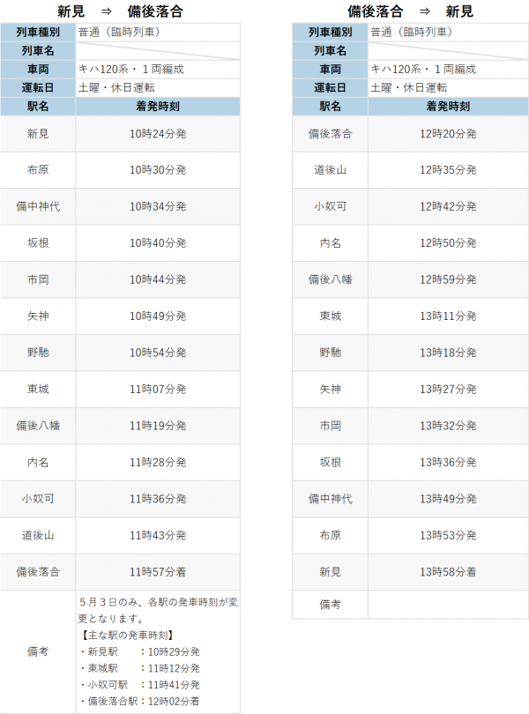This screenshot has width=529, height=714.
Task: Click 坂根 station beside 10時40分発
Action: 38,243
